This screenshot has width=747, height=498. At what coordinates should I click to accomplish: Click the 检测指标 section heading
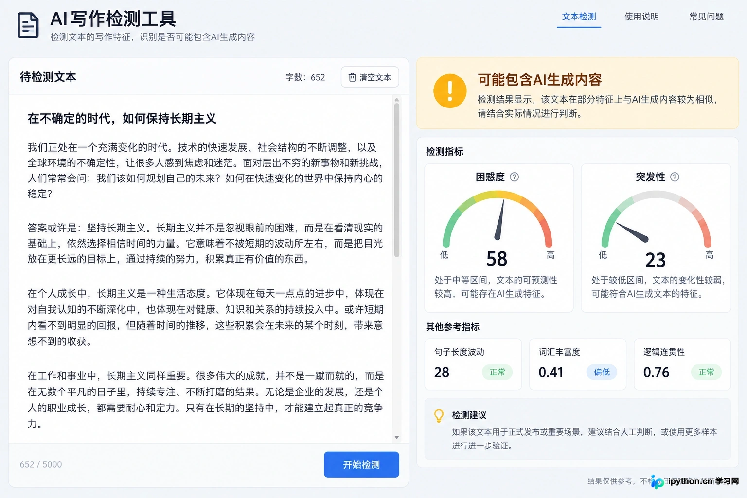[445, 151]
